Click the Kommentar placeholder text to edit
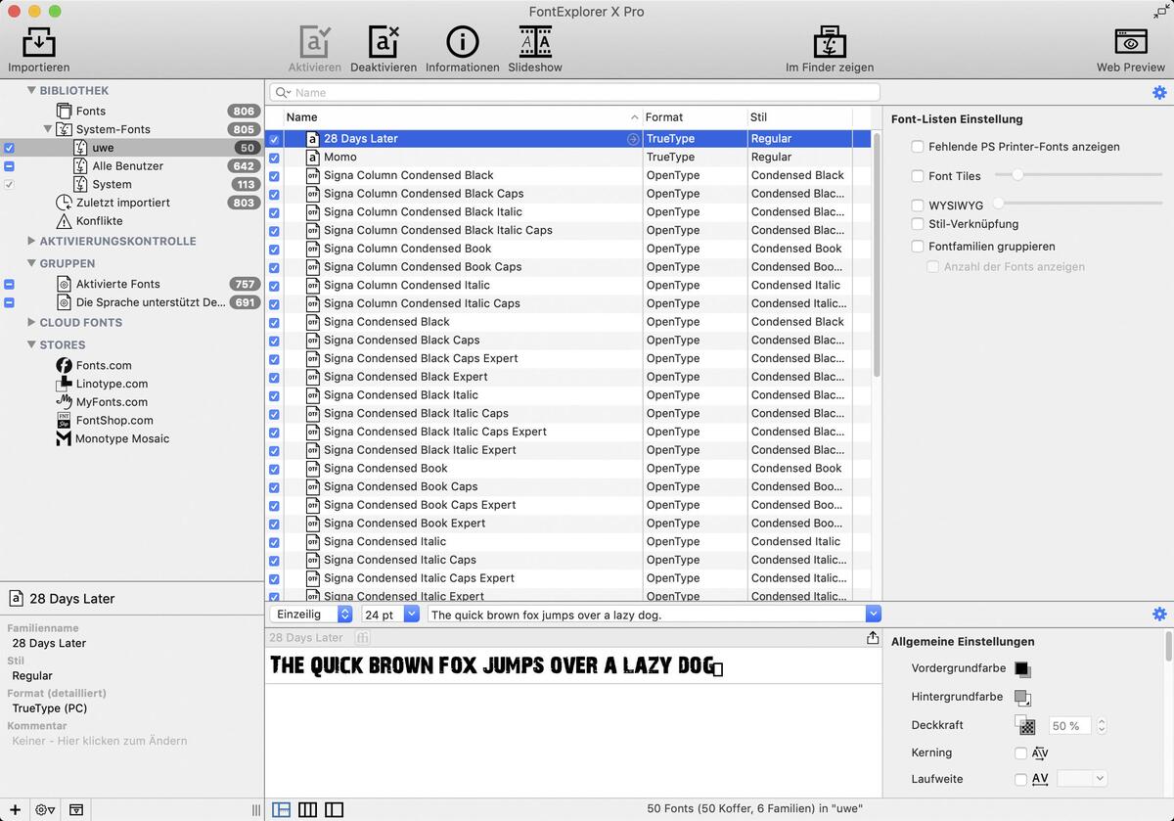This screenshot has height=821, width=1174. click(x=99, y=741)
